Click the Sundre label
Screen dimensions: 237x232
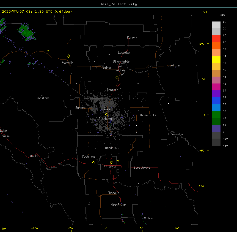coord(80,108)
